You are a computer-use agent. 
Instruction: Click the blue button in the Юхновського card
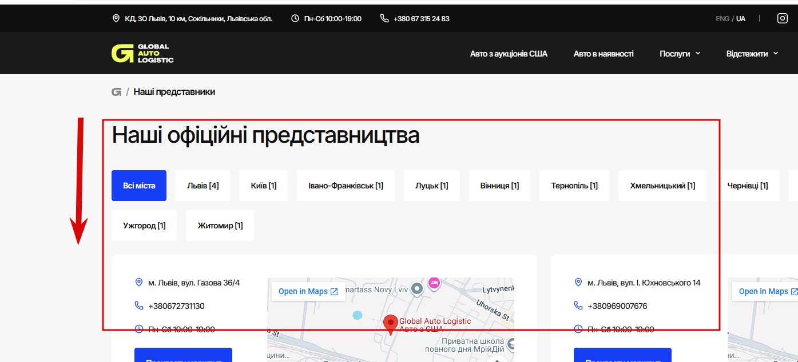pos(622,355)
